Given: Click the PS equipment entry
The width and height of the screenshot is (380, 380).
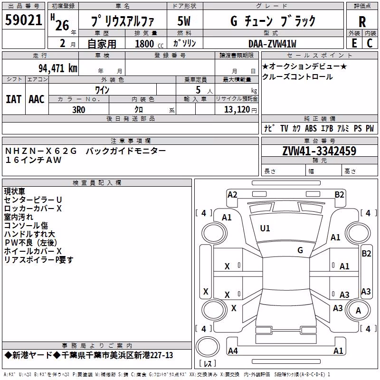Looking at the screenshot, I should tap(358, 128).
